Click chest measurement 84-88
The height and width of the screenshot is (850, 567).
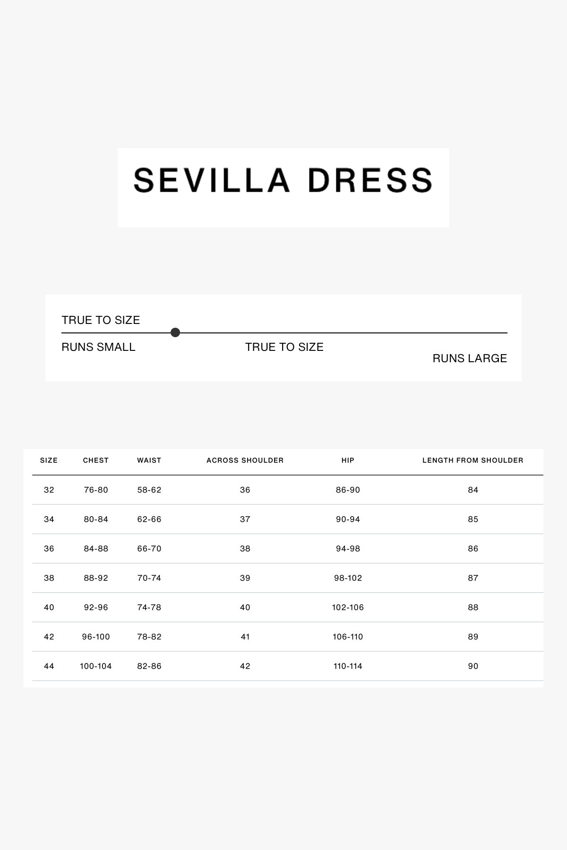coord(96,549)
